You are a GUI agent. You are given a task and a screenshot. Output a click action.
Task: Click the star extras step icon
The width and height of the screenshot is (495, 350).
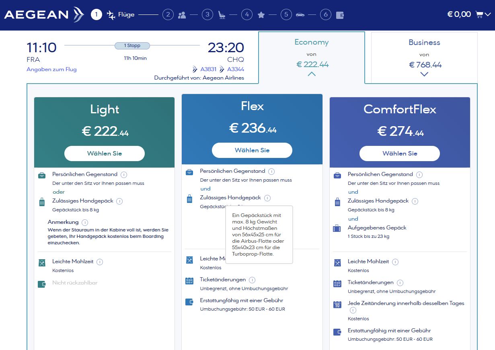(261, 15)
